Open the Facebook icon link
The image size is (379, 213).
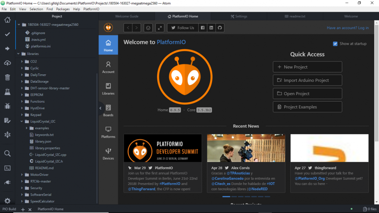[202, 28]
